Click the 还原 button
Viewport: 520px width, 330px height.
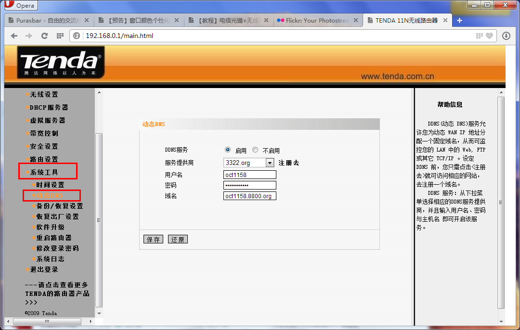178,239
